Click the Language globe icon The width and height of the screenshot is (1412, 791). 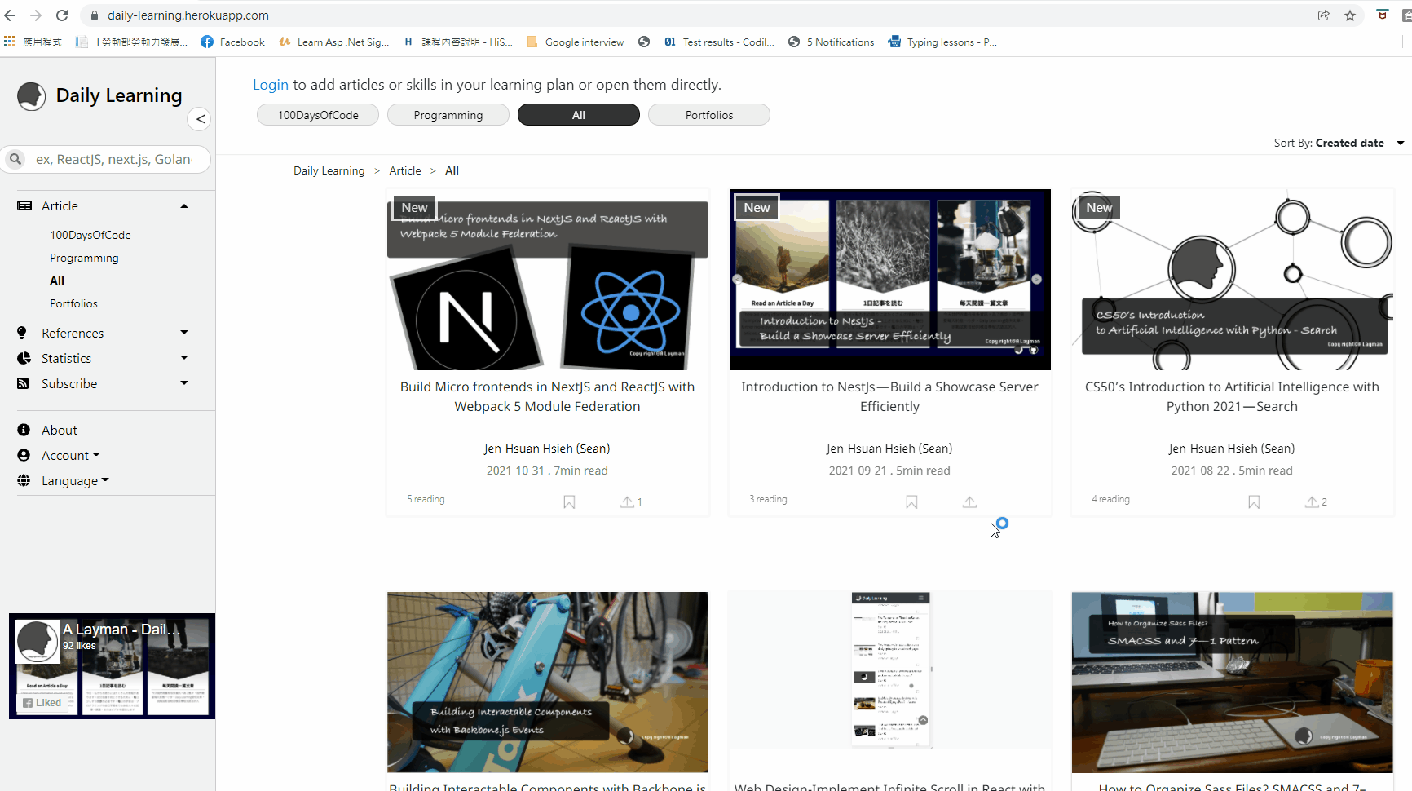(24, 481)
